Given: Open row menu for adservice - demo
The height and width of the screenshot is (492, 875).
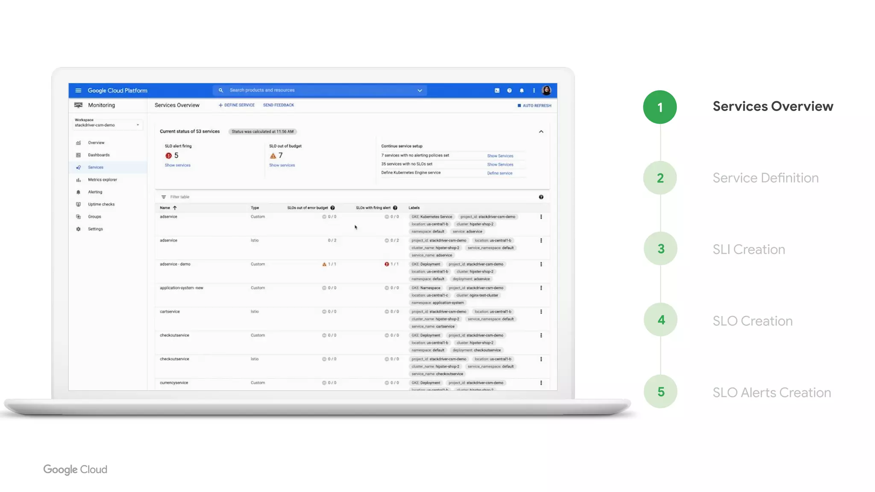Looking at the screenshot, I should 541,264.
